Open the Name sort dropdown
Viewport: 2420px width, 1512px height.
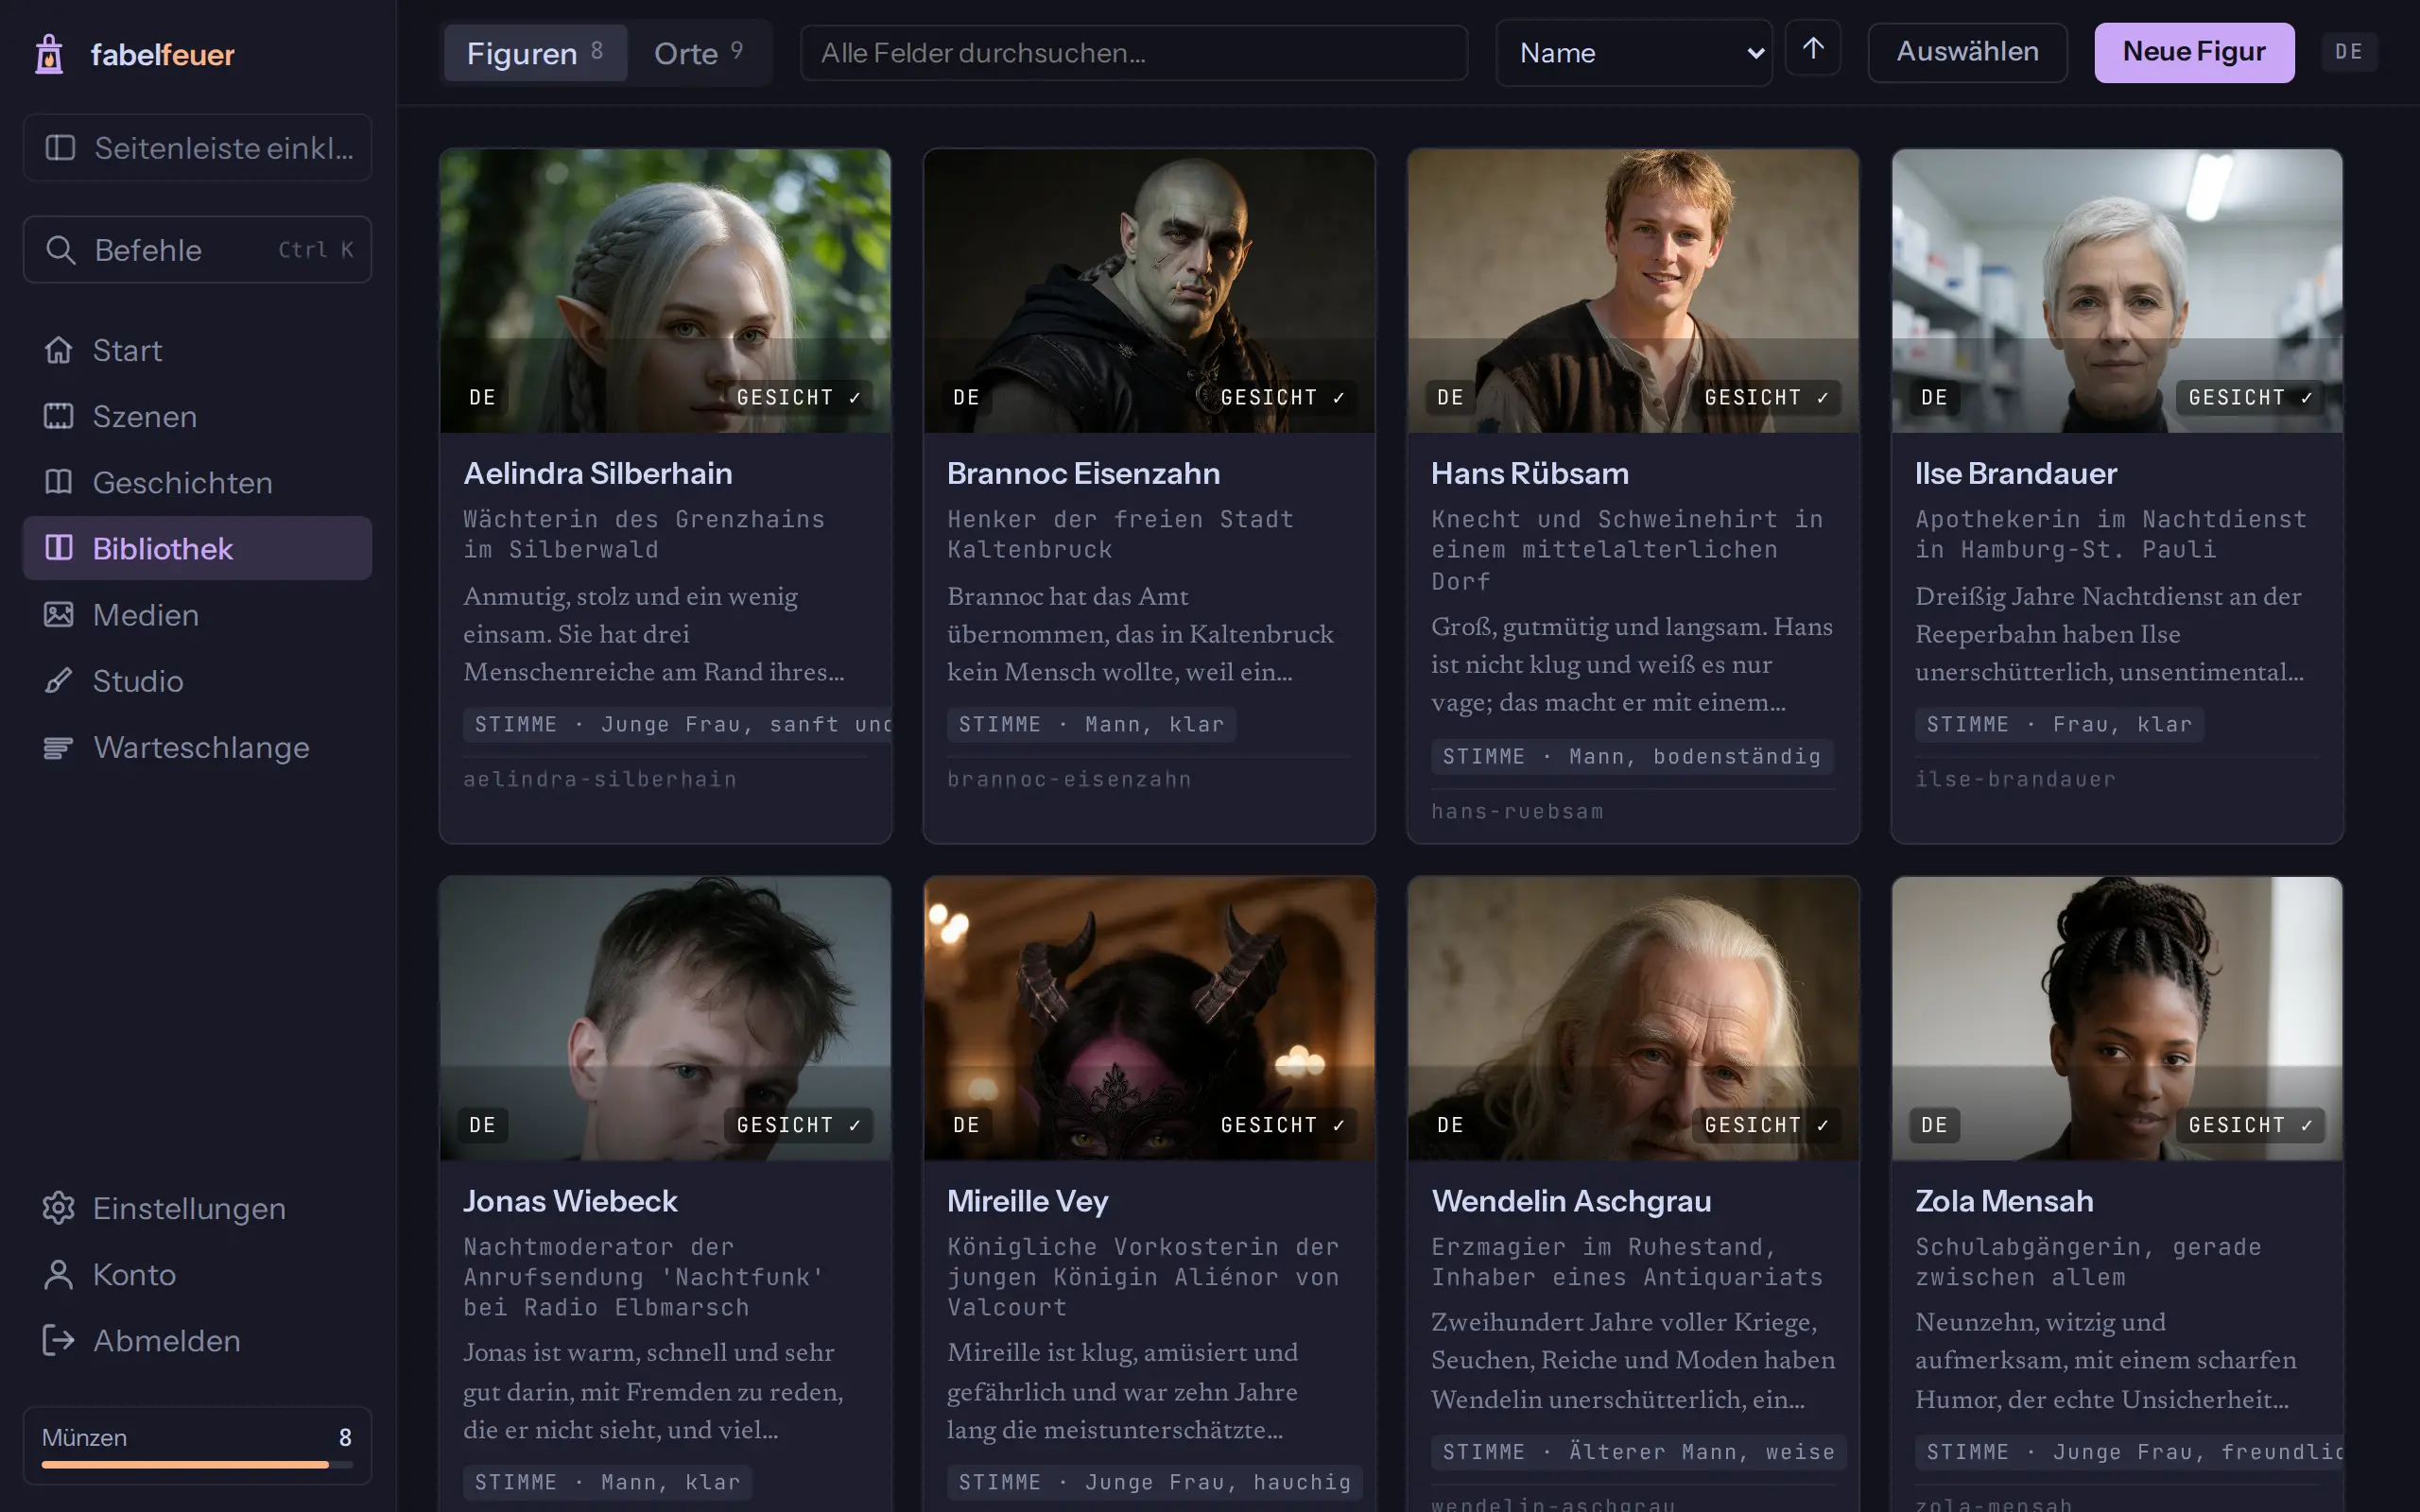click(1634, 53)
